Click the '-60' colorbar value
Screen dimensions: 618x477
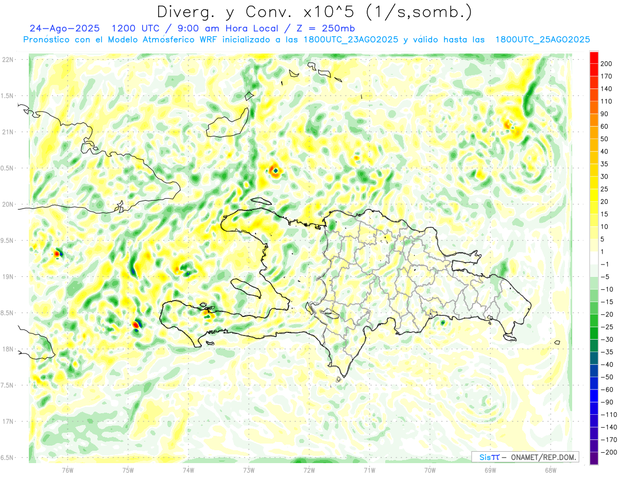tap(606, 389)
